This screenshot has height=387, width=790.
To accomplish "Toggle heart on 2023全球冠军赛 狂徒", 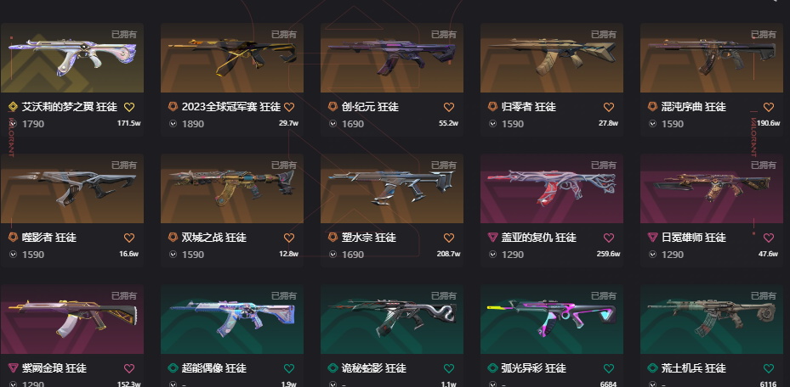I will coord(288,107).
